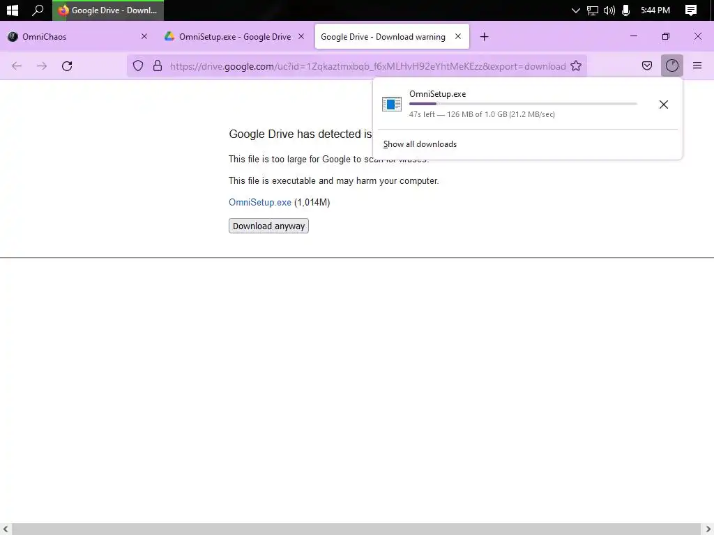
Task: Open the OmniSetup.exe file link
Action: [x=260, y=203]
